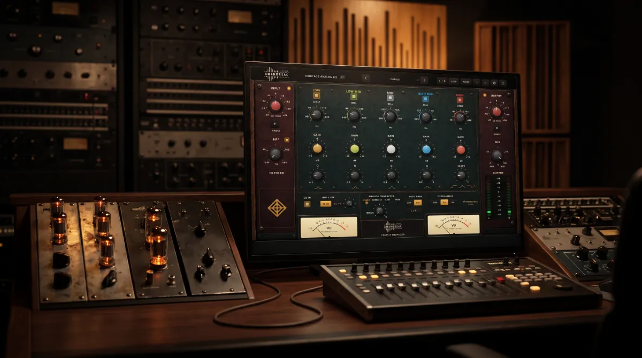Toggle the HIGH MID band blue enable button

tap(425, 99)
